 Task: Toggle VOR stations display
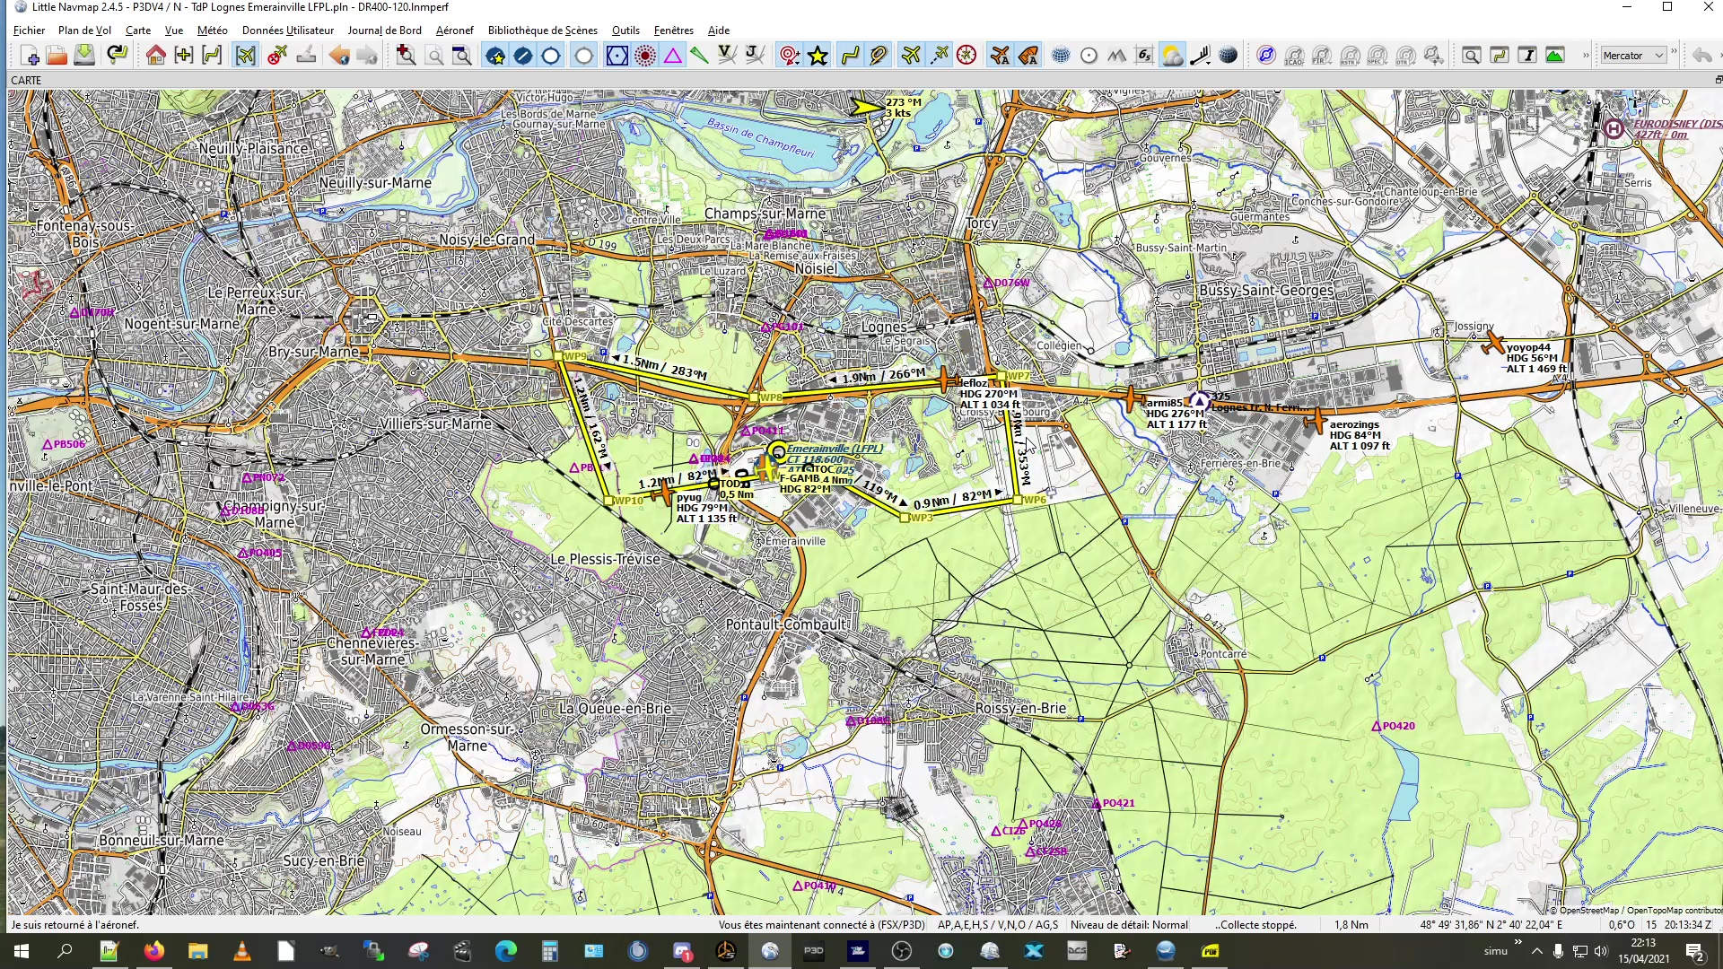[617, 56]
